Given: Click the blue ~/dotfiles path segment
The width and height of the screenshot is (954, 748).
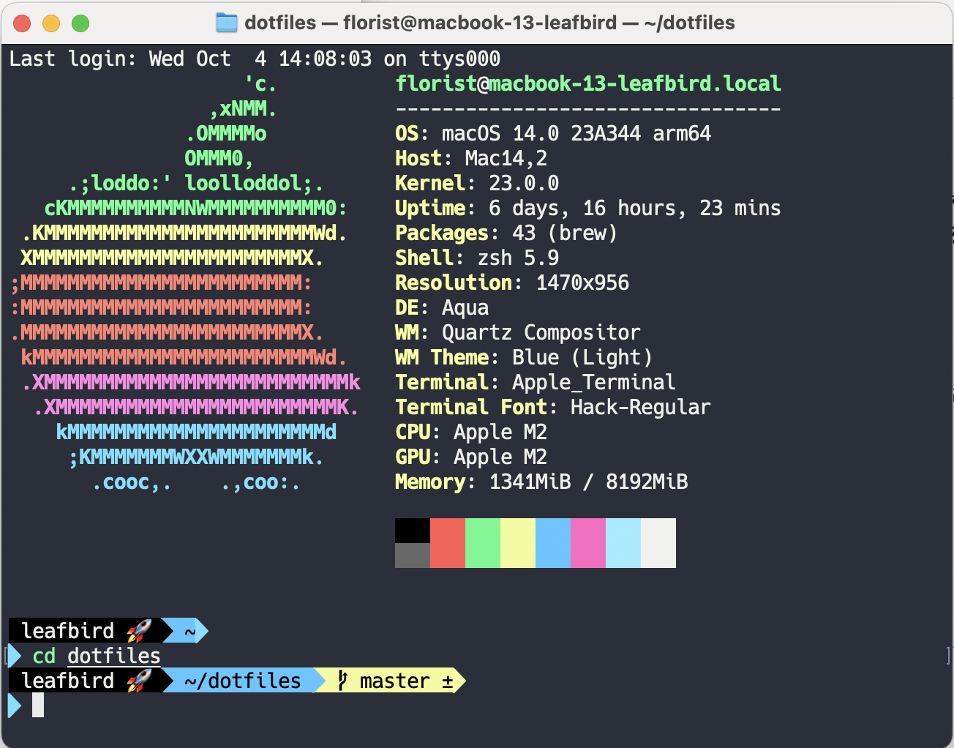Looking at the screenshot, I should [x=241, y=681].
